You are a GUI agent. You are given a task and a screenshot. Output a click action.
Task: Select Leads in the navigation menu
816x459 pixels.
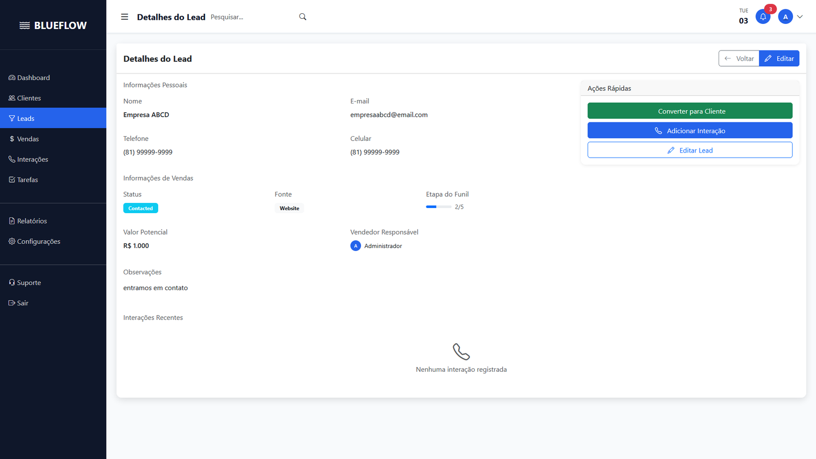tap(24, 118)
